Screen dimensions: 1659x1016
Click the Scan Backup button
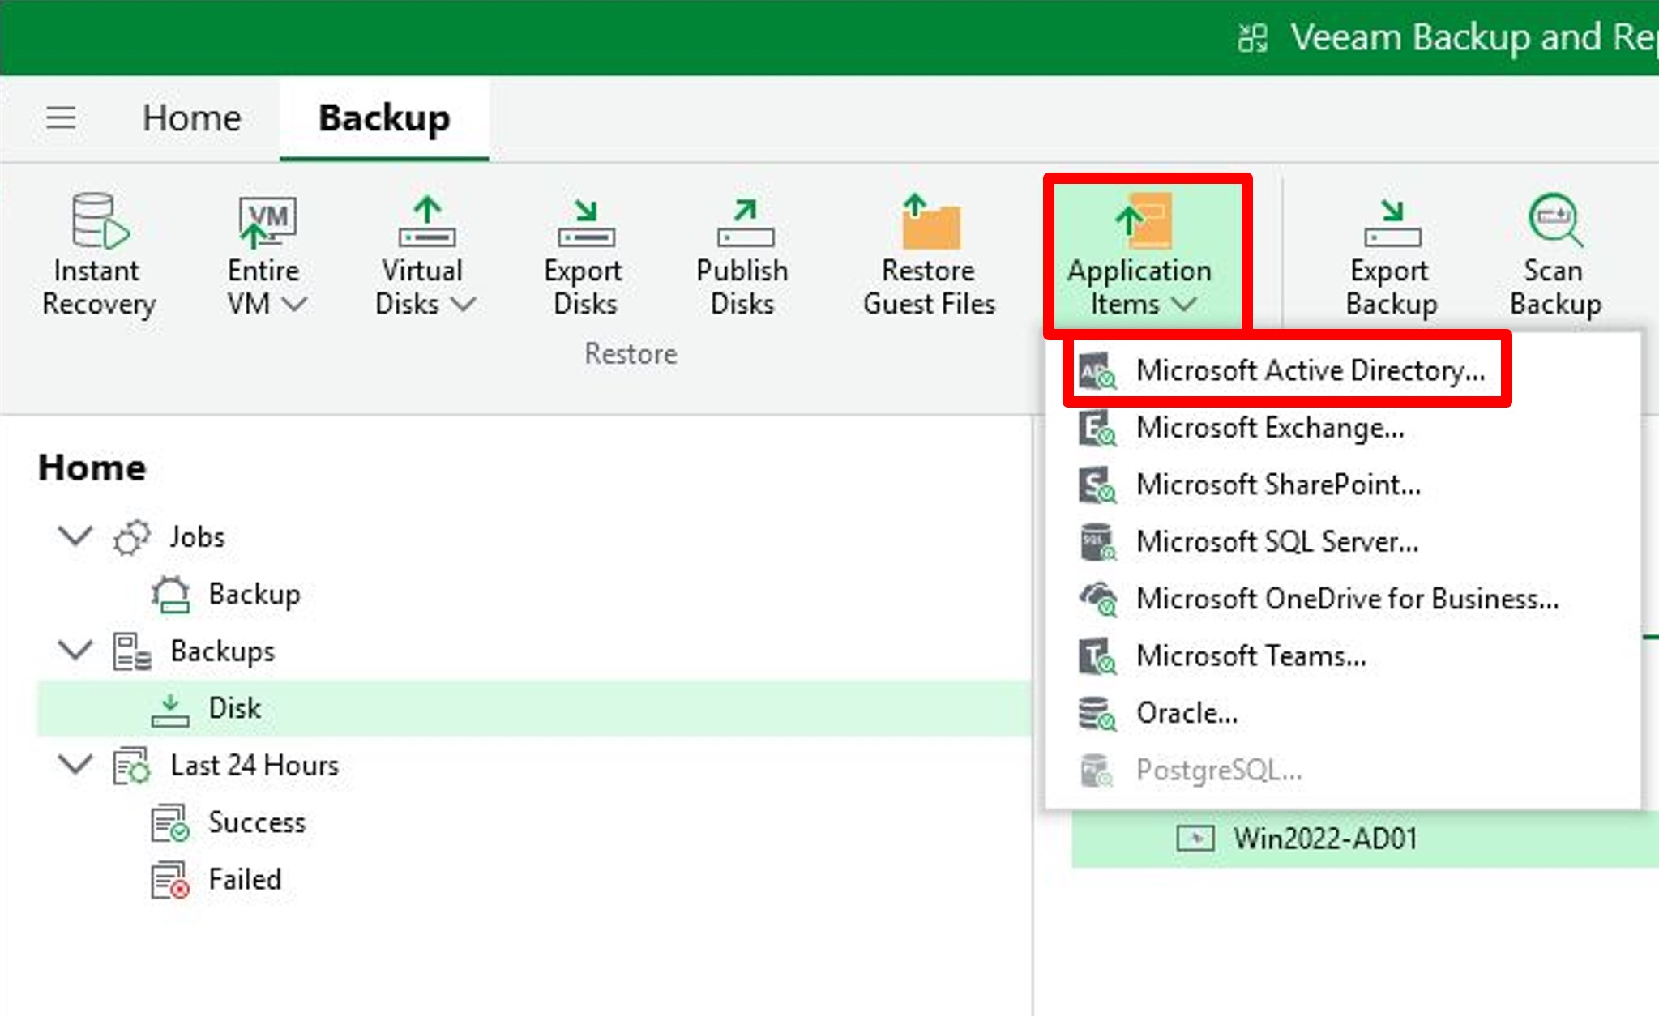(x=1555, y=255)
